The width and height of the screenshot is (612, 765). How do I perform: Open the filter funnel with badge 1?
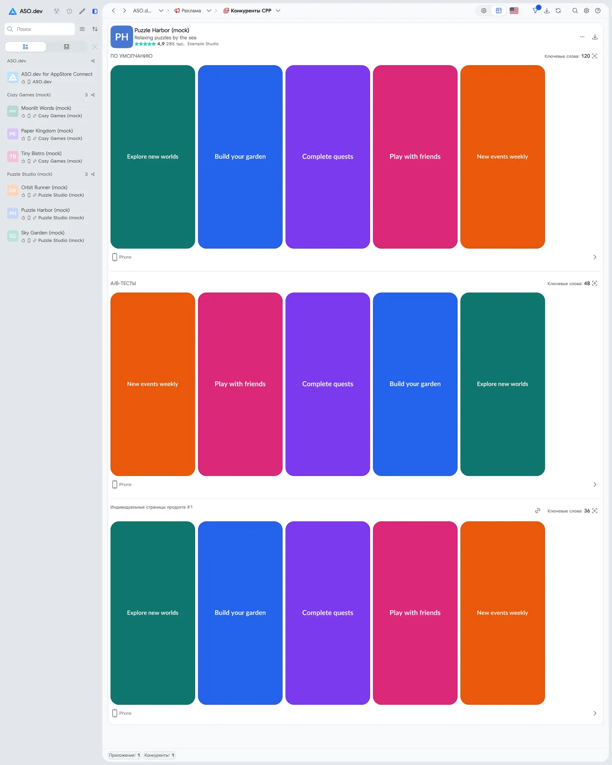[535, 11]
